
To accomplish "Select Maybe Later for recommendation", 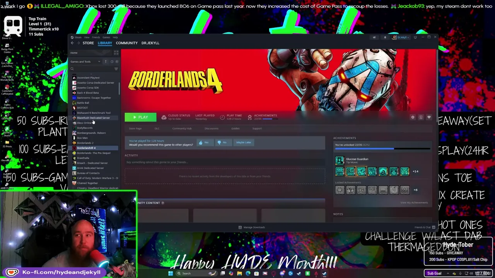I will coord(244,142).
